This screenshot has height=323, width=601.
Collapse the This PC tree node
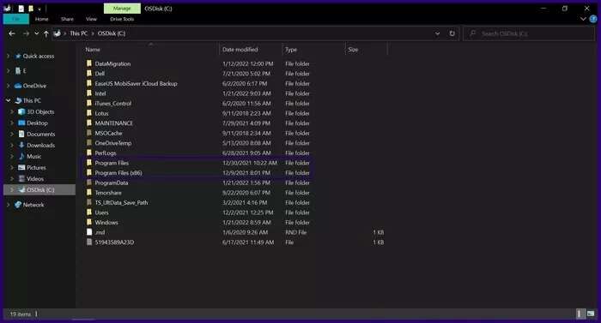click(9, 100)
